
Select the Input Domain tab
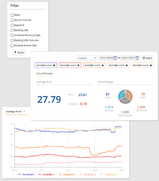click(44, 74)
